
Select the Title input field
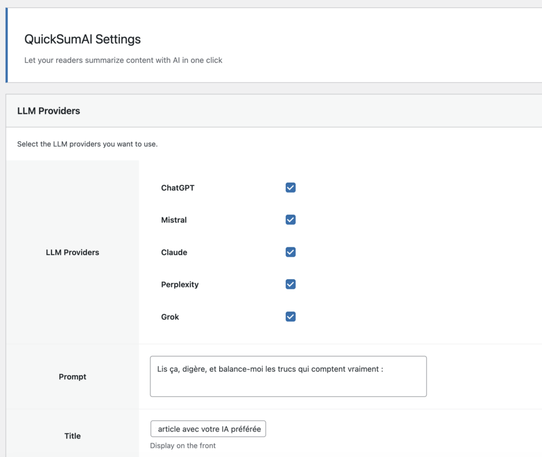[207, 429]
